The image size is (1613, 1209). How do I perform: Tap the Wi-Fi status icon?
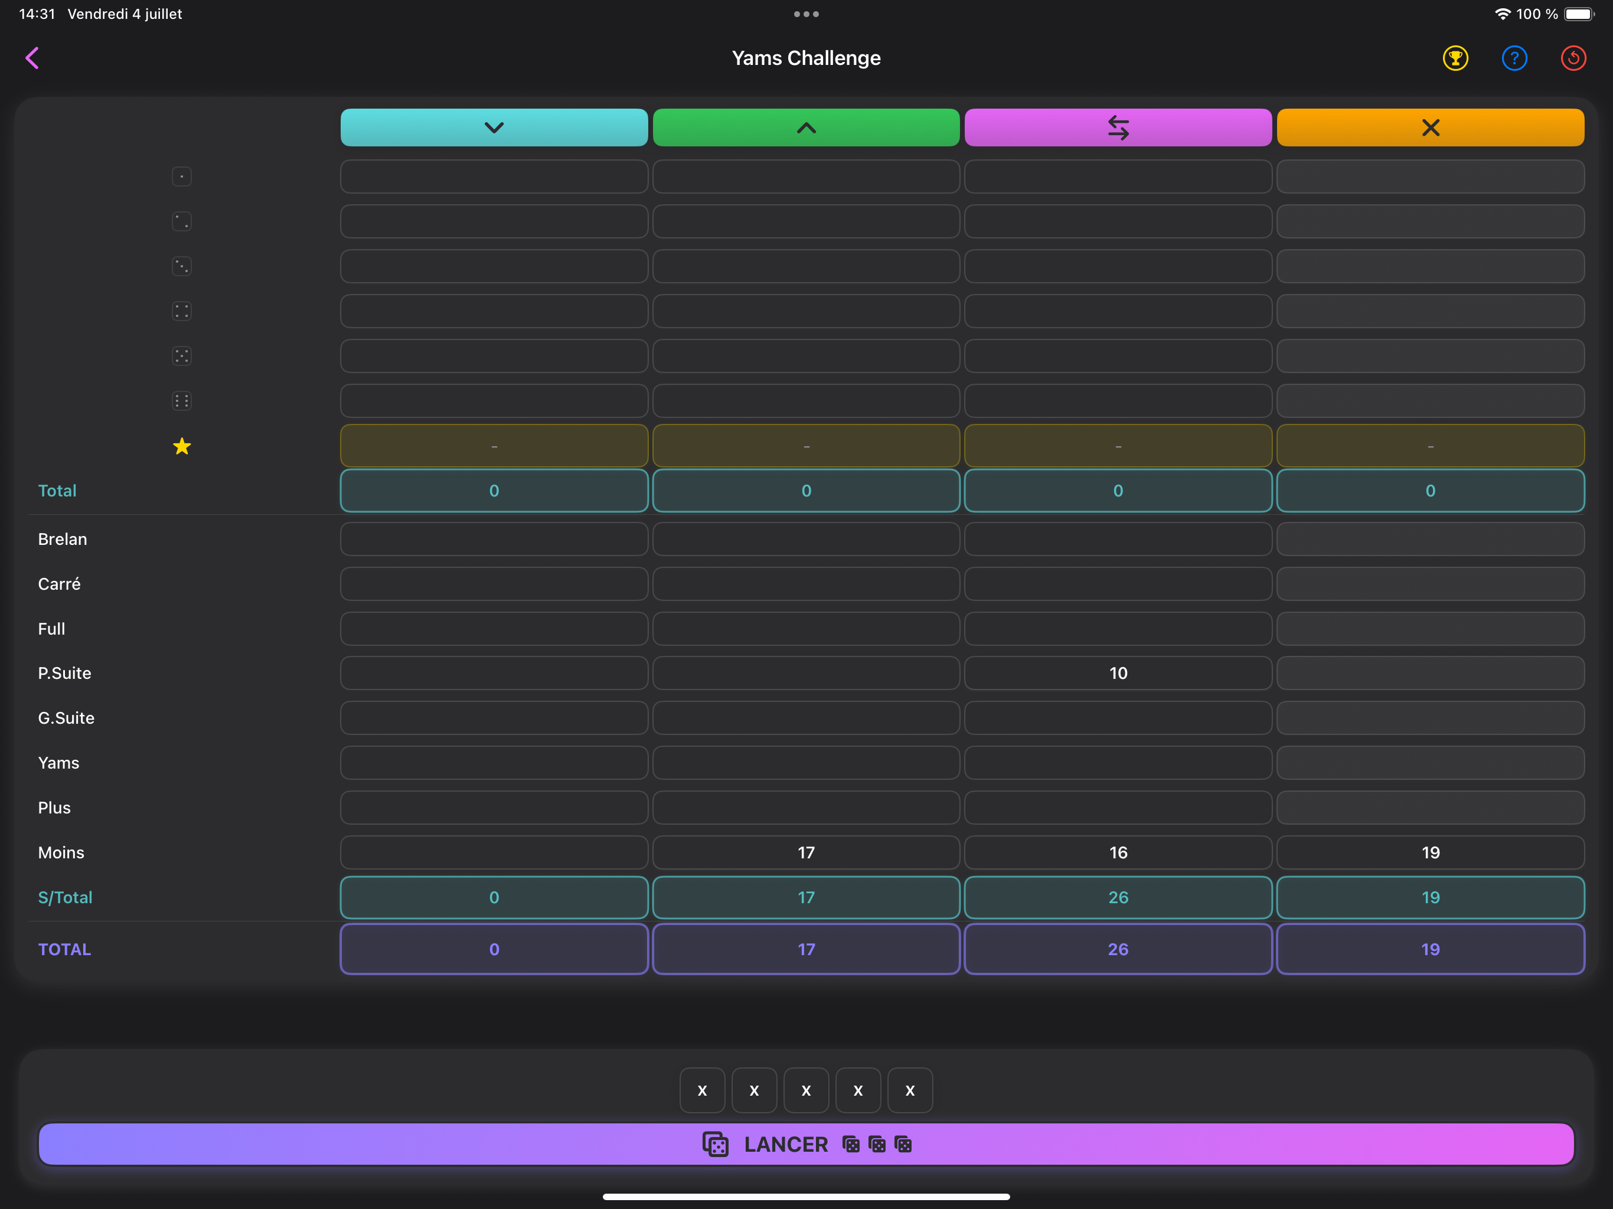1502,14
